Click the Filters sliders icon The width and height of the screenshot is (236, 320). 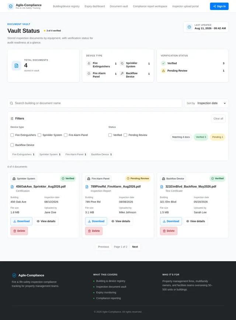coord(12,119)
